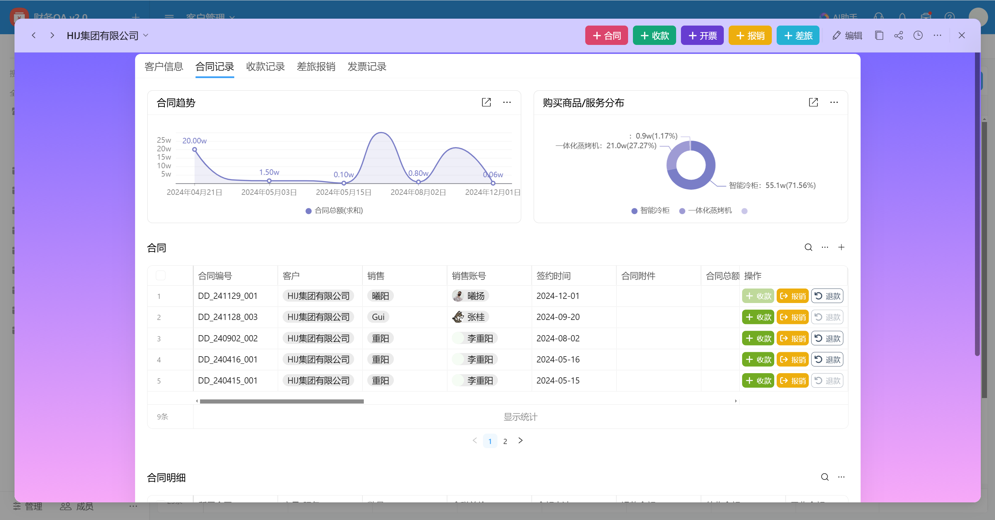
Task: Toggle 合同总额(求和) legend item
Action: click(334, 210)
